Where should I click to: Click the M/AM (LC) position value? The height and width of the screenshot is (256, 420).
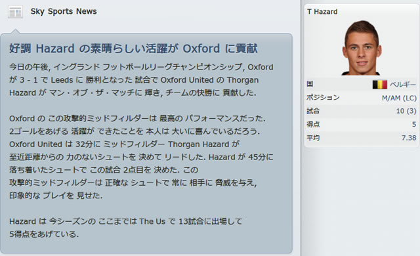pos(399,98)
